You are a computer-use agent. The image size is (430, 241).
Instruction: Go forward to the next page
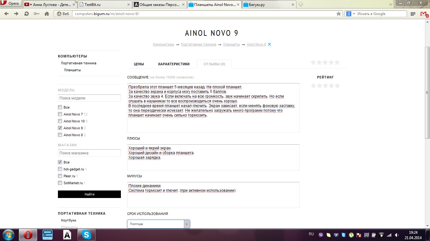pyautogui.click(x=16, y=14)
